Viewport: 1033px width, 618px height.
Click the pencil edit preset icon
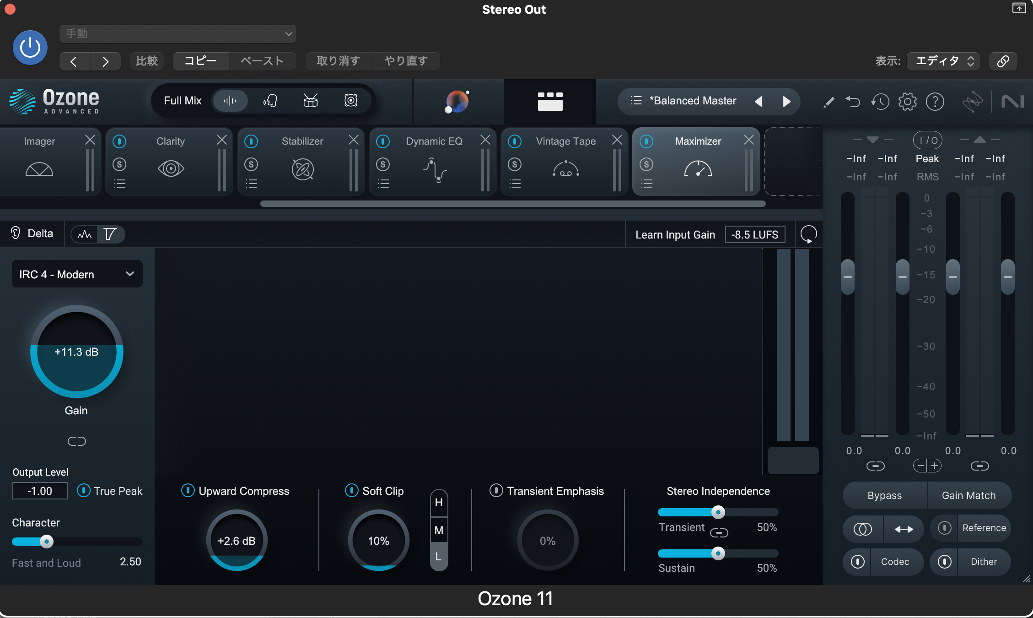[829, 102]
